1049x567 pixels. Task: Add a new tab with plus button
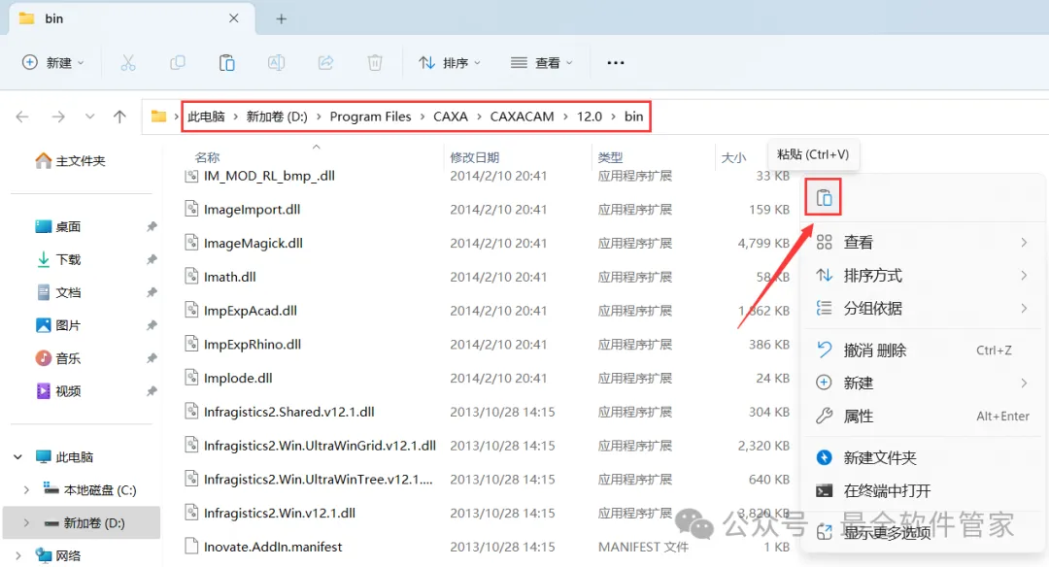point(281,18)
